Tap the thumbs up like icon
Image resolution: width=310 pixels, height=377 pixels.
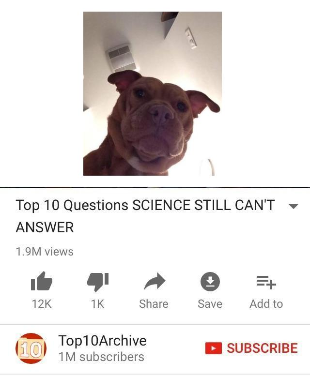click(x=42, y=281)
